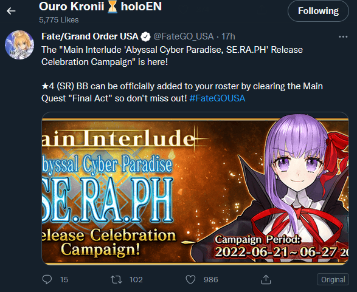The image size is (357, 292).
Task: Click the reply count 15
Action: coord(64,279)
